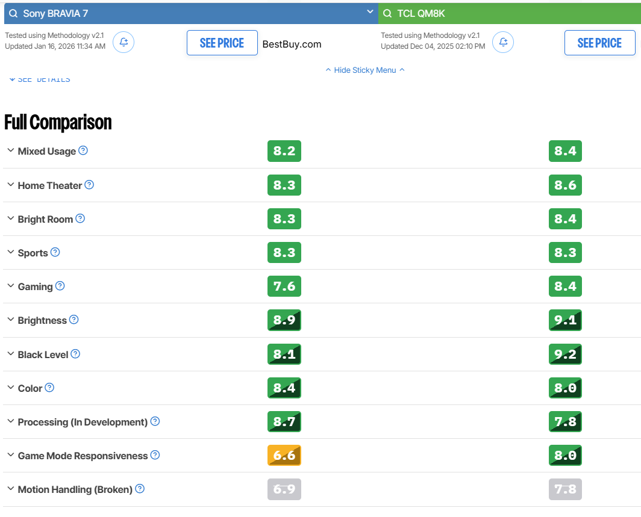641x517 pixels.
Task: Open the Sony BRAVIA 7 product dropdown
Action: 371,13
